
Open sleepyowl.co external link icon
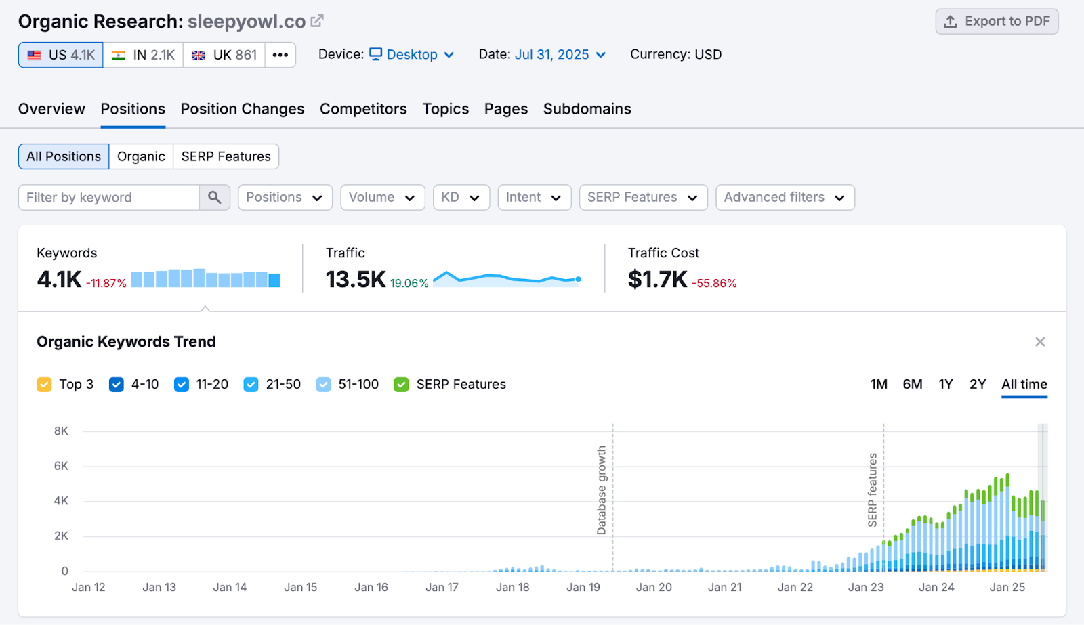point(317,21)
